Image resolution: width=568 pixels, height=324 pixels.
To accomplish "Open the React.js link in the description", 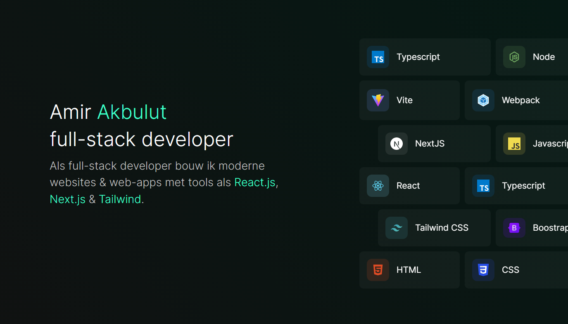I will click(254, 182).
